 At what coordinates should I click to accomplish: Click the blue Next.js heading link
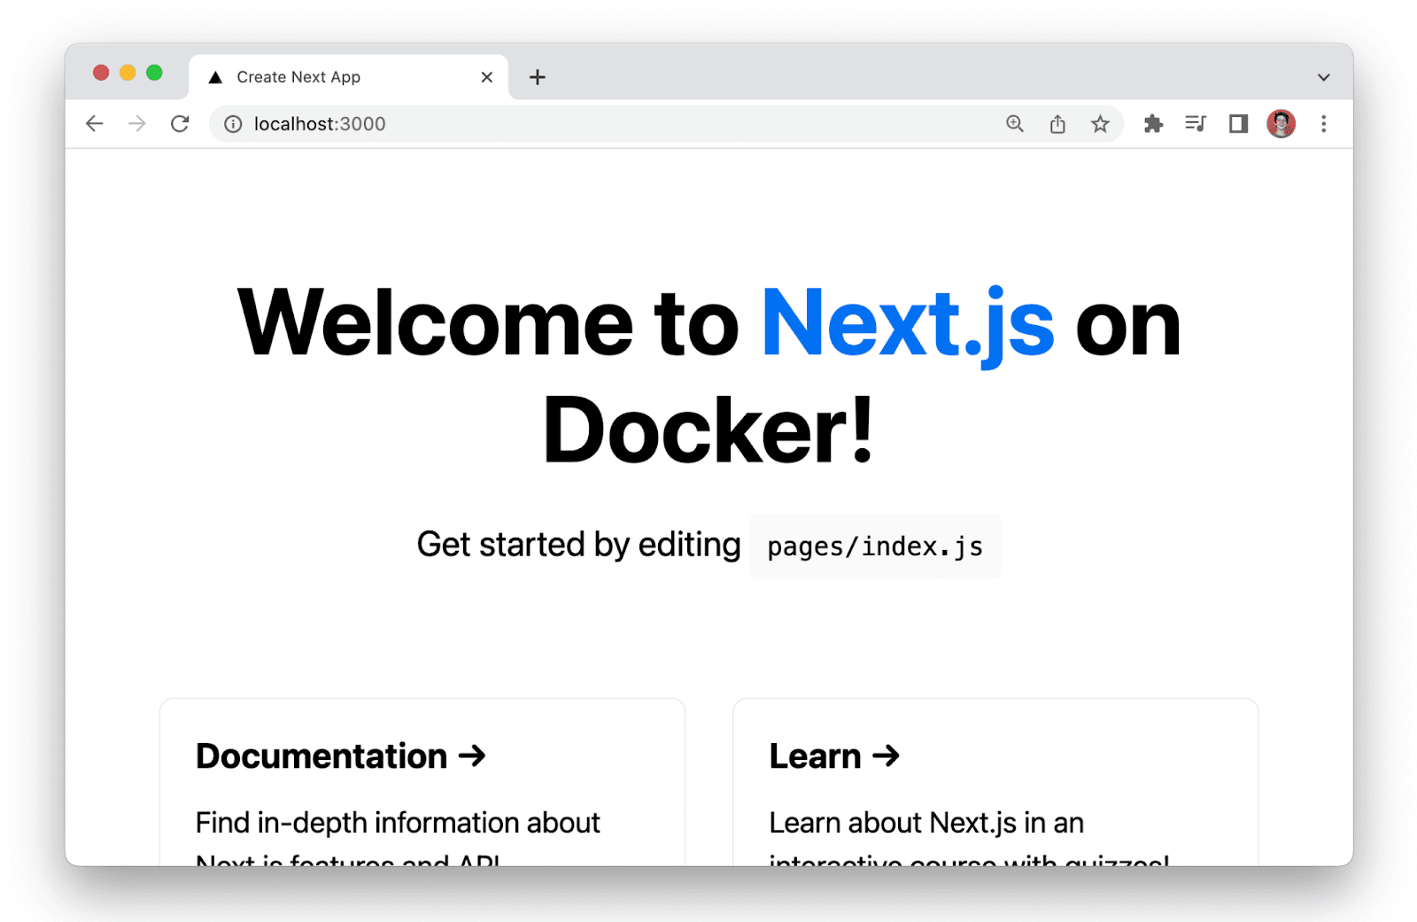[x=907, y=324]
